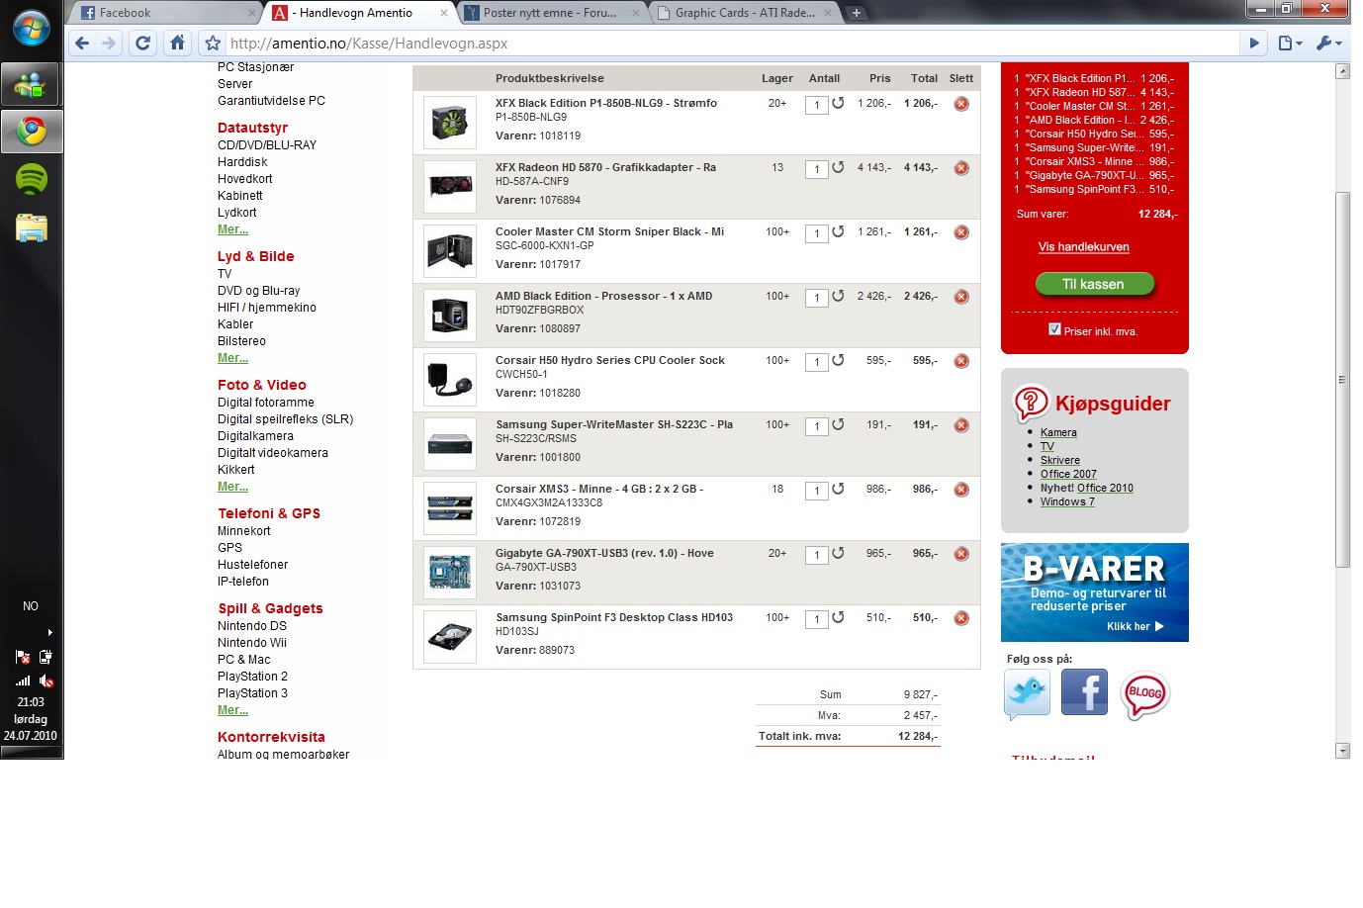Switch to the Facebook tab
This screenshot has height=908, width=1363.
[164, 13]
